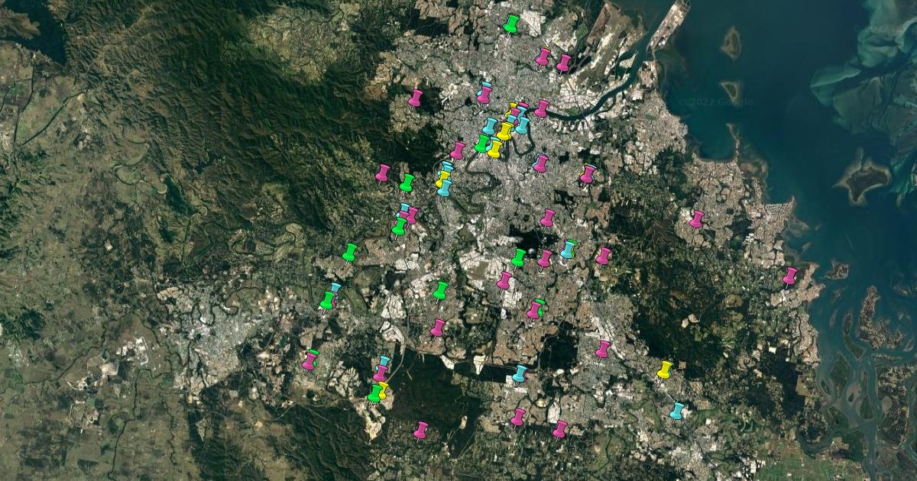
Task: Click westernmost of three pink pushpins along bottom
Action: tap(420, 431)
